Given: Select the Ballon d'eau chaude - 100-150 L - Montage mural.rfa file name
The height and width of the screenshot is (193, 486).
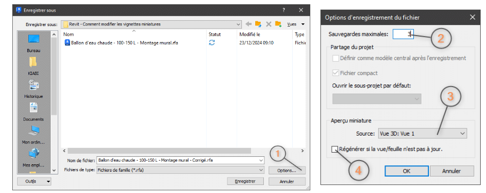Looking at the screenshot, I should 124,43.
